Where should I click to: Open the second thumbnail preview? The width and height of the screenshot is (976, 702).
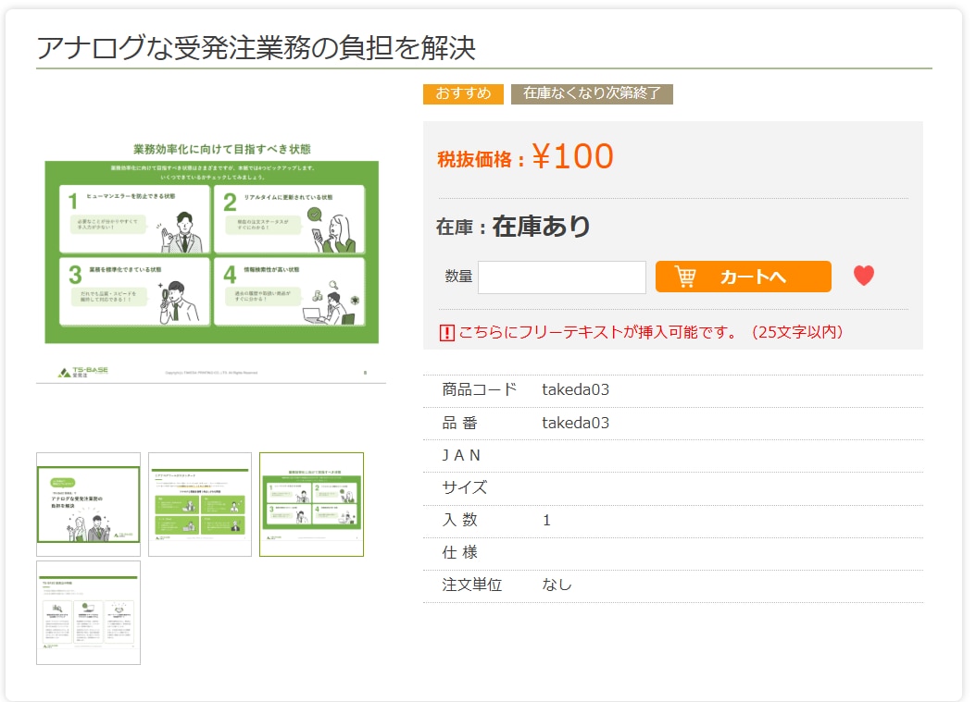click(200, 504)
